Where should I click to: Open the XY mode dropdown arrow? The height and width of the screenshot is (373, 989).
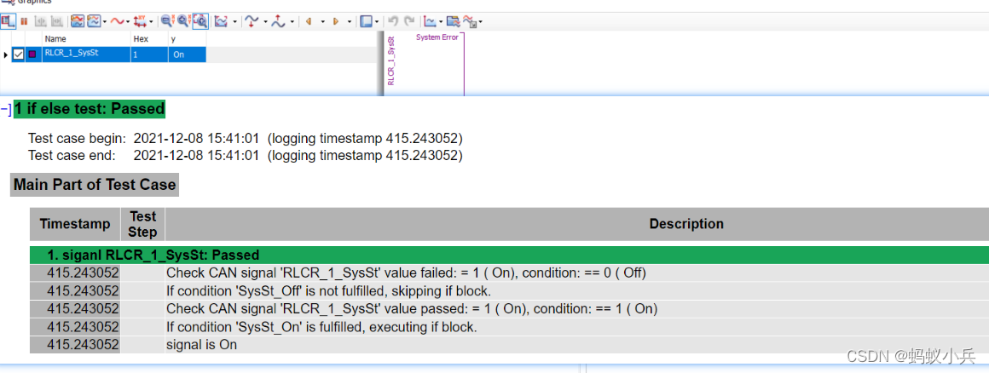coord(152,22)
